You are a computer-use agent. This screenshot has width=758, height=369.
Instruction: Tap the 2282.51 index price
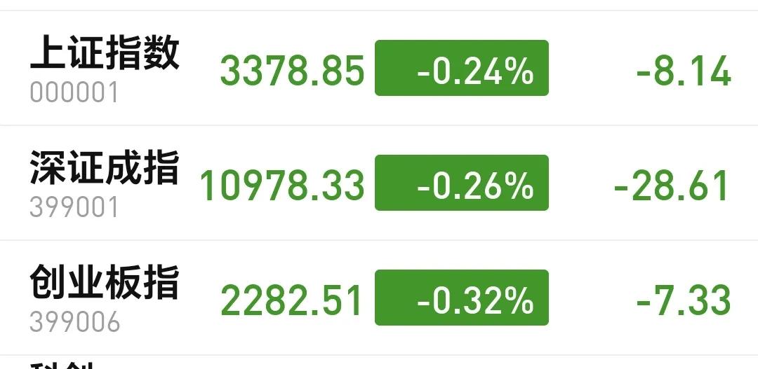click(291, 300)
